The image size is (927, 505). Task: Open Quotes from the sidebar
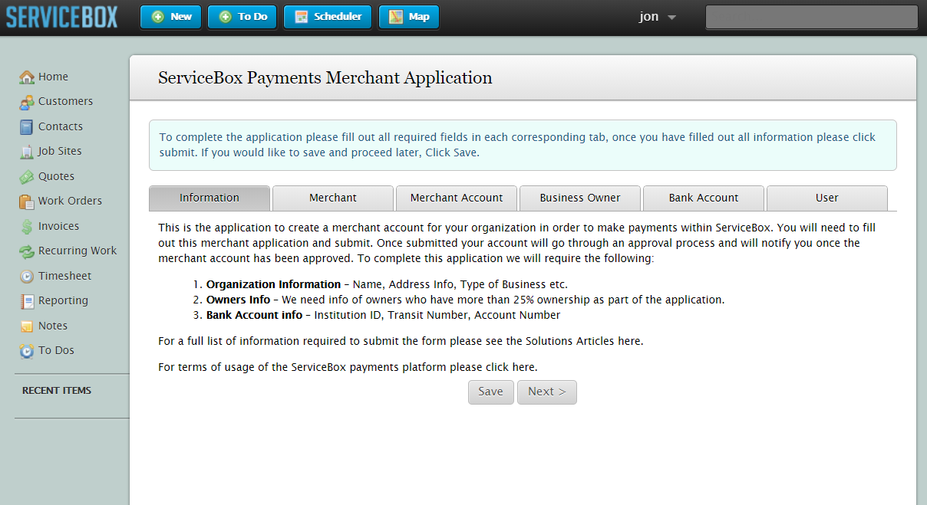56,176
